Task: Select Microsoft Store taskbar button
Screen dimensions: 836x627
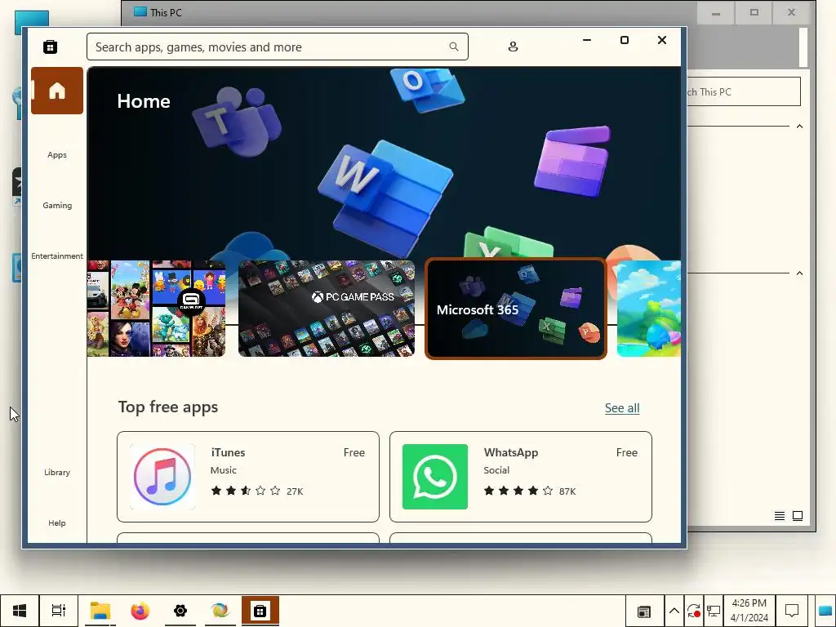Action: 260,611
